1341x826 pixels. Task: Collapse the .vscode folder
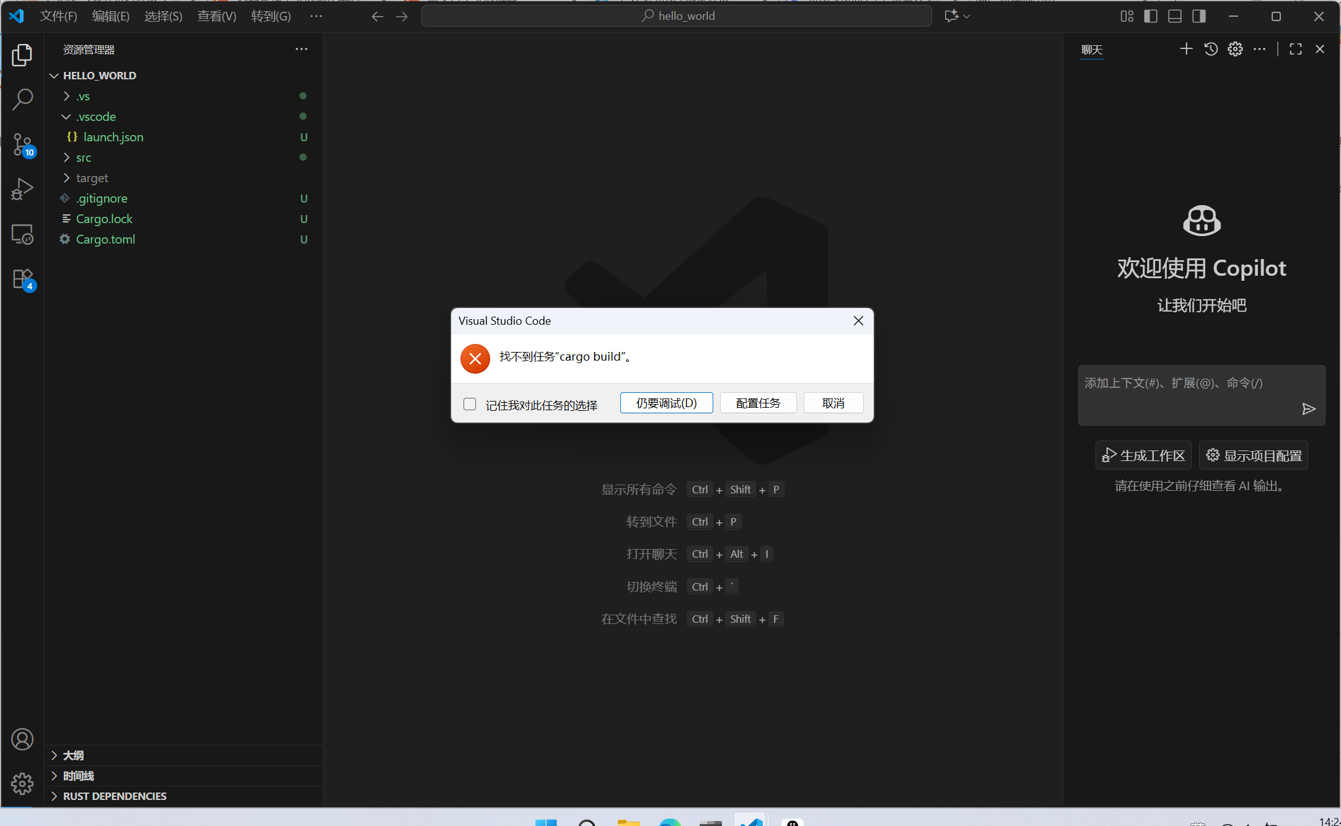point(95,116)
